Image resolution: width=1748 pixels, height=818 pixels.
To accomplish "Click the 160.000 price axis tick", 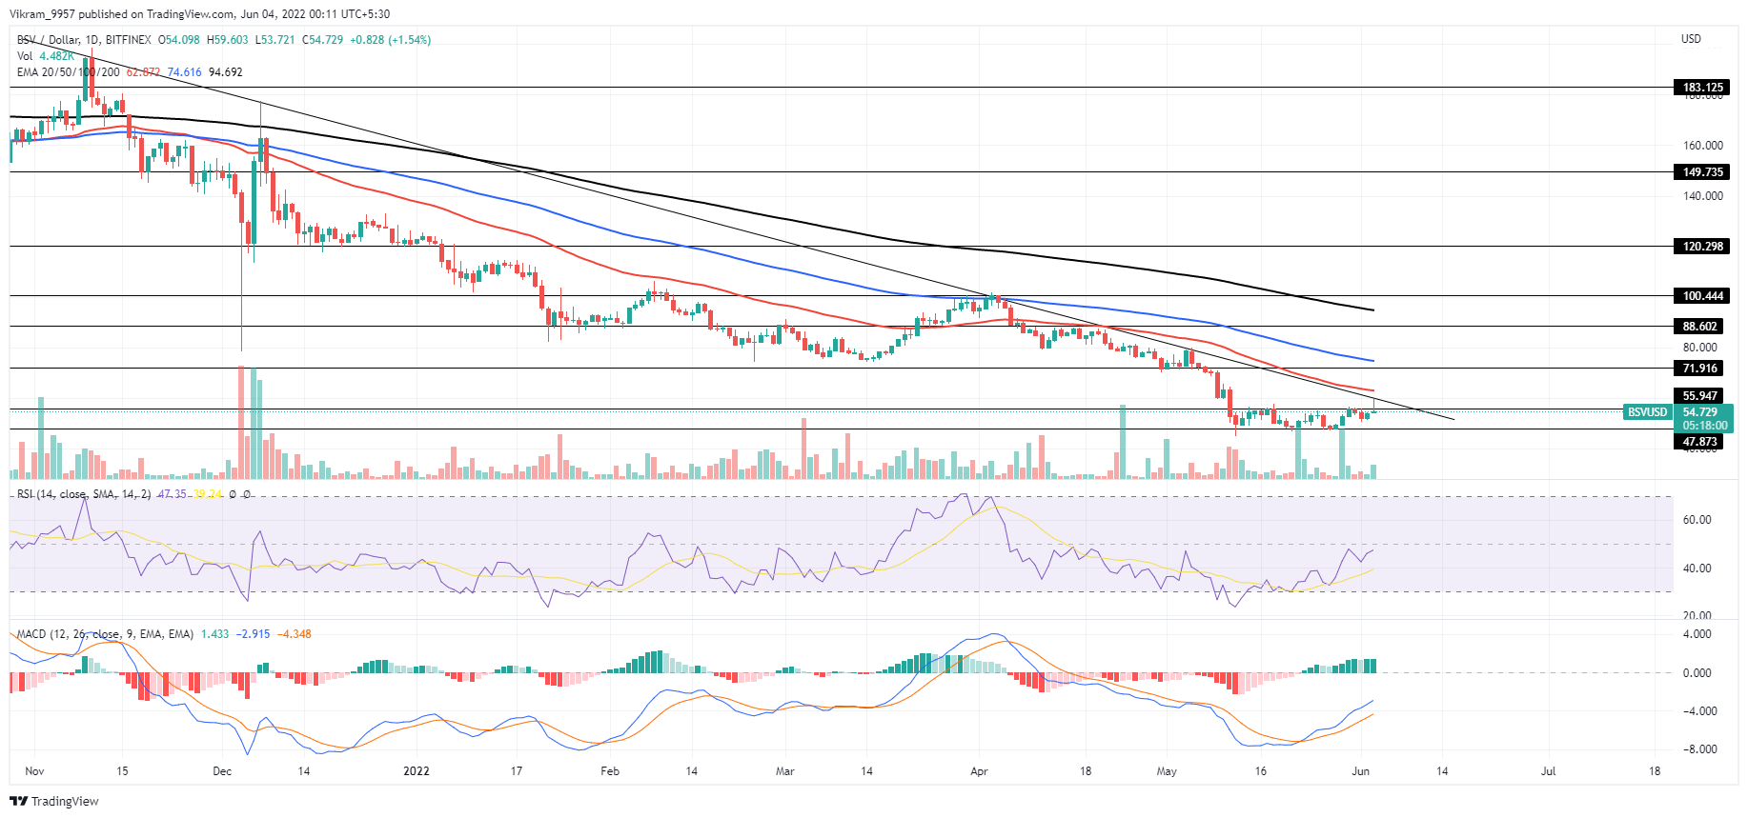I will 1703,146.
